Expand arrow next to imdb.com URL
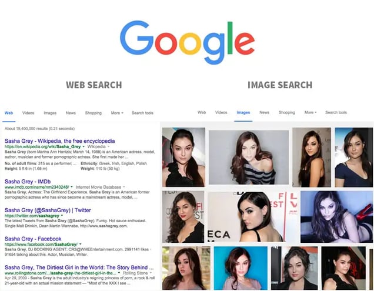This screenshot has width=374, height=291. tap(72, 187)
